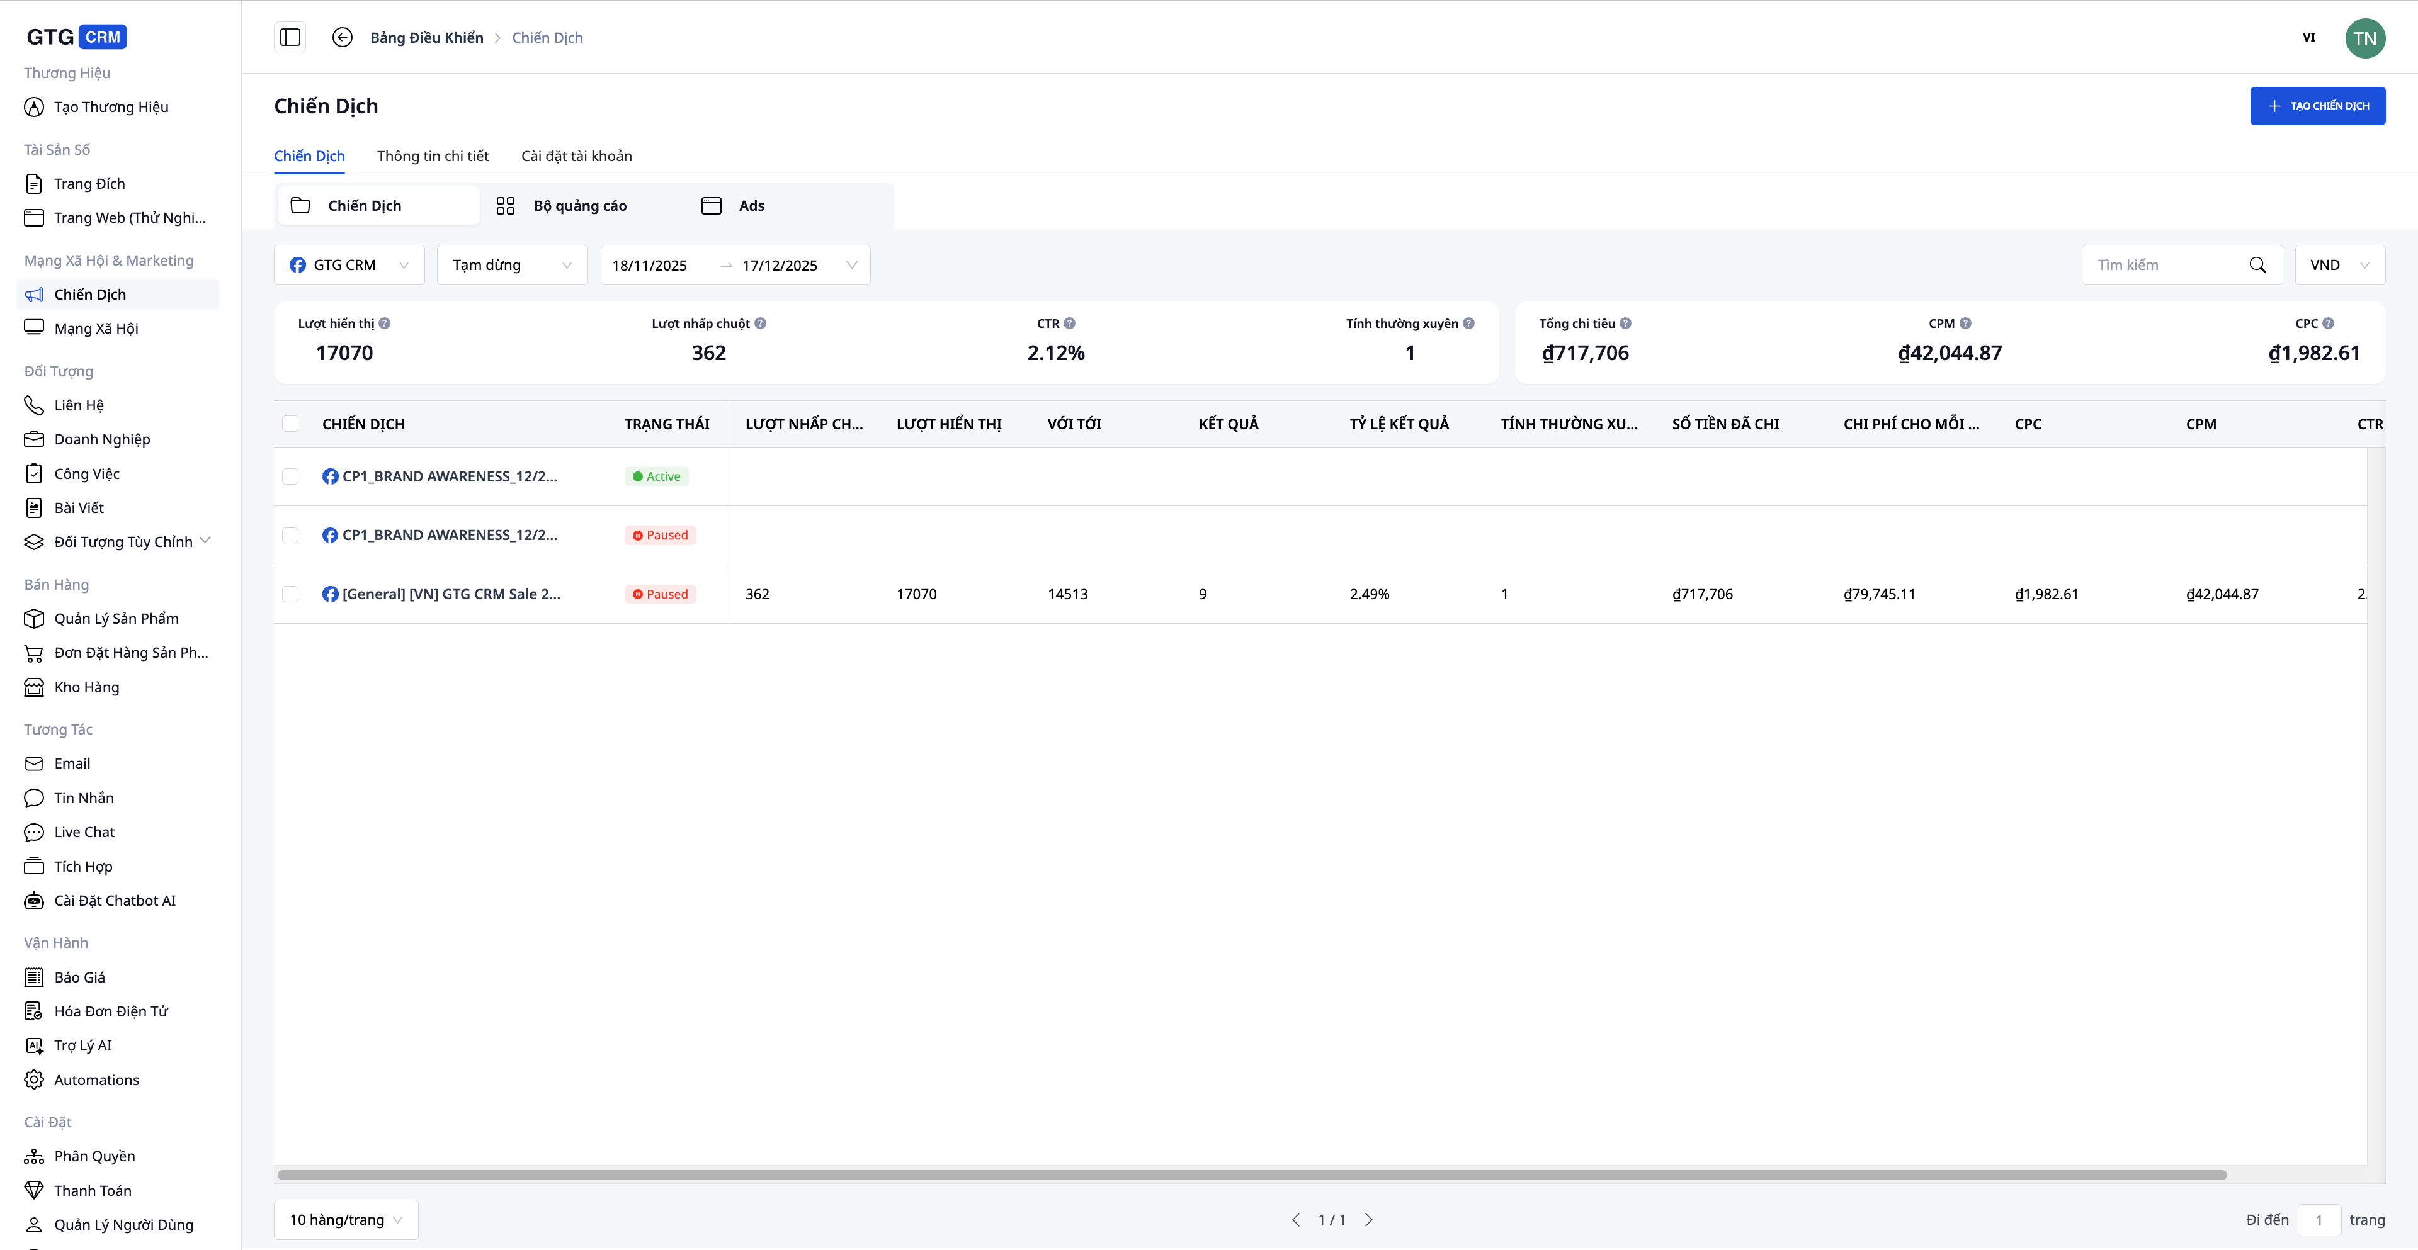
Task: Check the select-all header checkbox
Action: [x=291, y=424]
